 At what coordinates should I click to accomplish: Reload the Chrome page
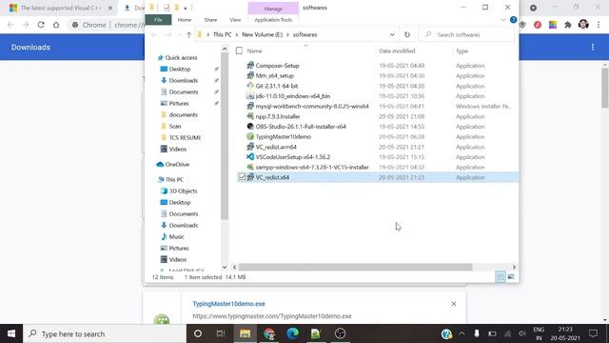pyautogui.click(x=41, y=25)
